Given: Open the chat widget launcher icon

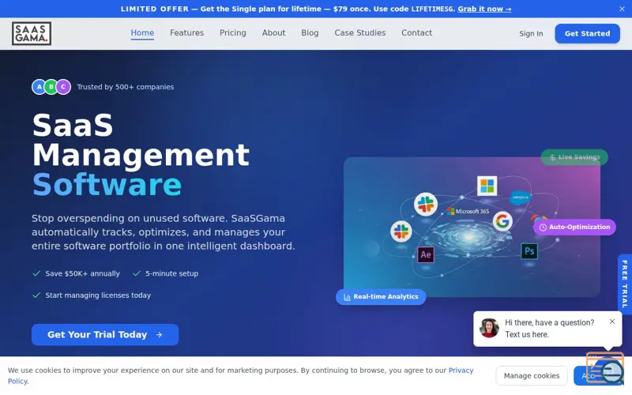Looking at the screenshot, I should click(x=606, y=369).
